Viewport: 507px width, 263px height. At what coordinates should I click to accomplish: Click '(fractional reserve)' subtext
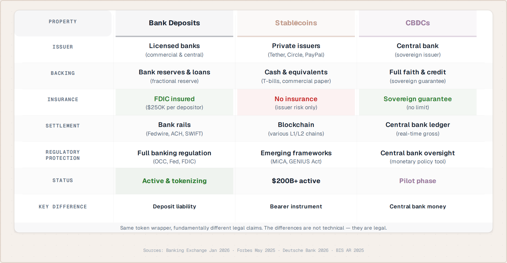click(174, 81)
